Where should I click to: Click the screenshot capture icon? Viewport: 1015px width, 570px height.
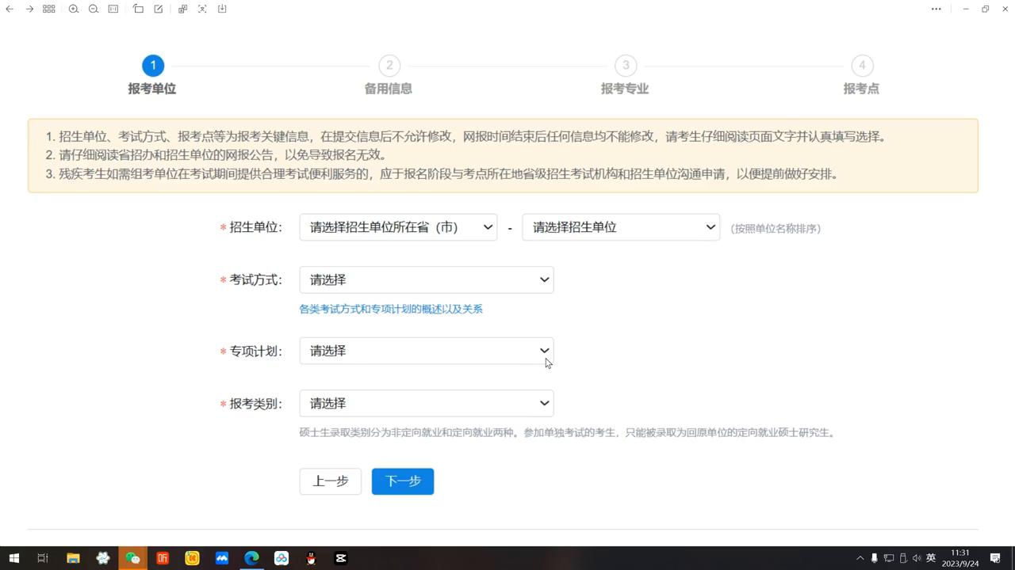(201, 9)
